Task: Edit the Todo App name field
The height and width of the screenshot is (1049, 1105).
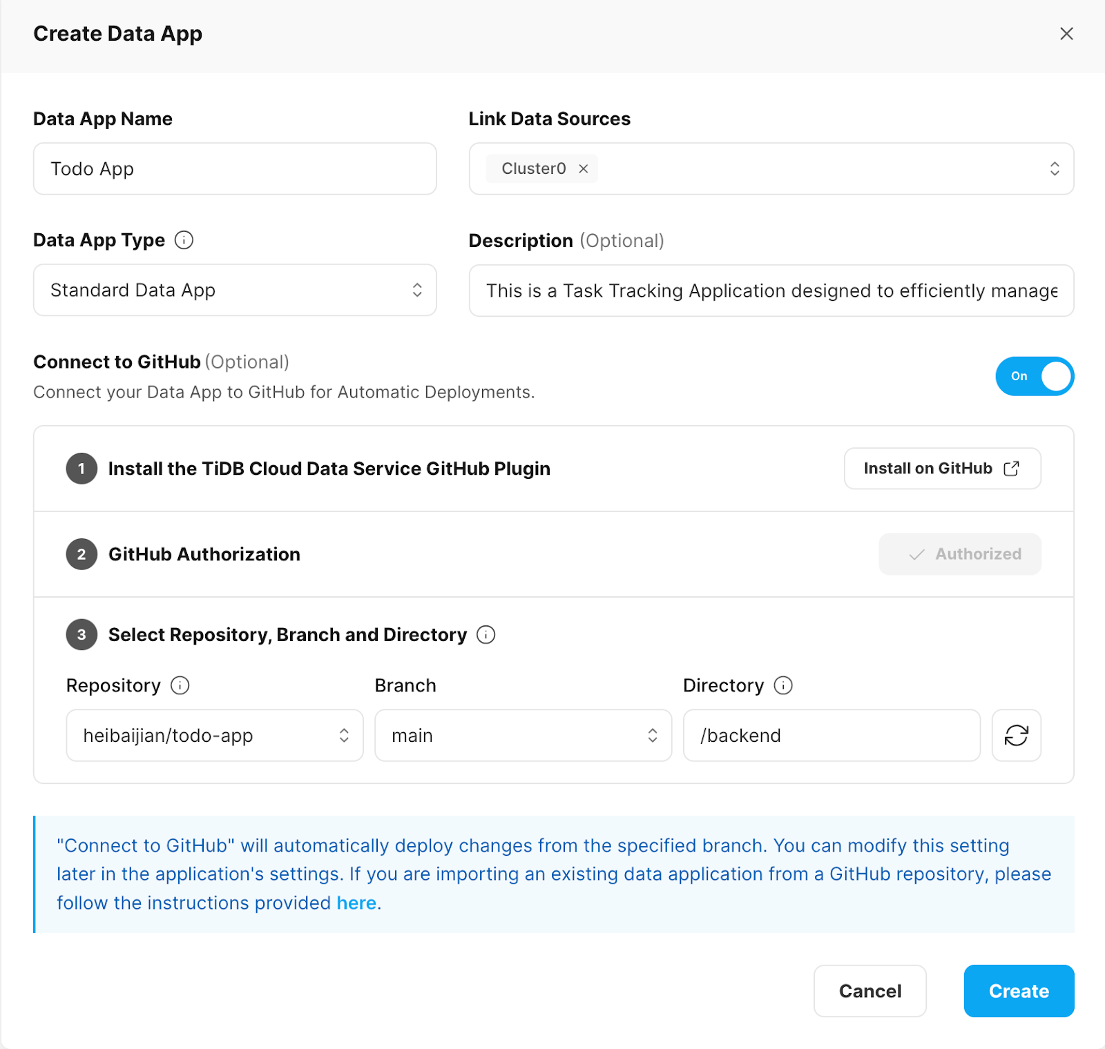Action: point(235,168)
